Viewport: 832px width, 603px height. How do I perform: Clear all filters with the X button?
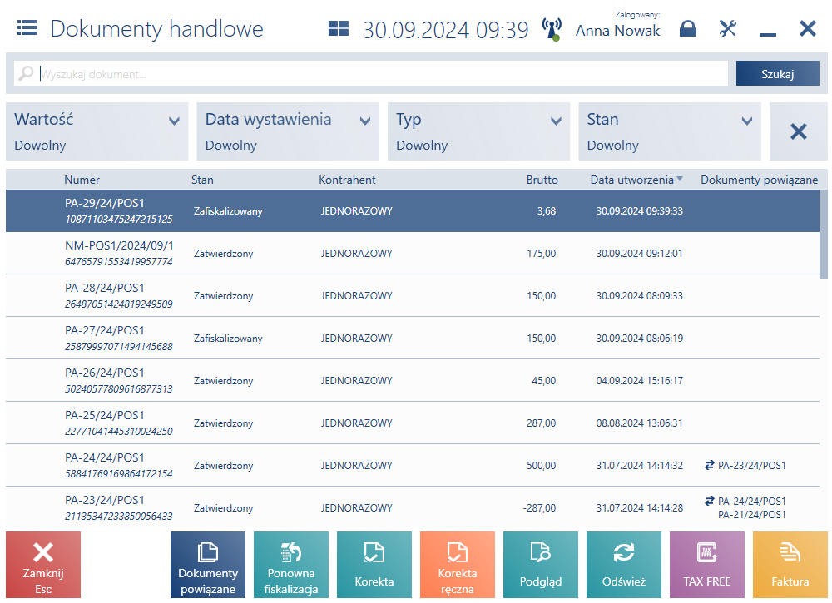[798, 131]
